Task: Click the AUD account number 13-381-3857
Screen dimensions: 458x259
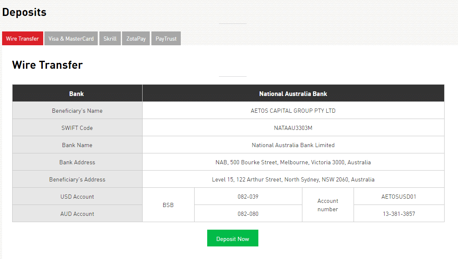Action: click(398, 214)
